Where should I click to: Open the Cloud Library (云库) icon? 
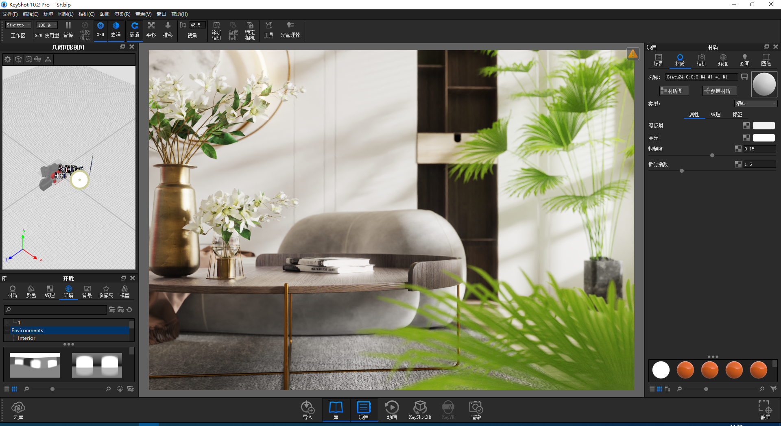pos(18,409)
